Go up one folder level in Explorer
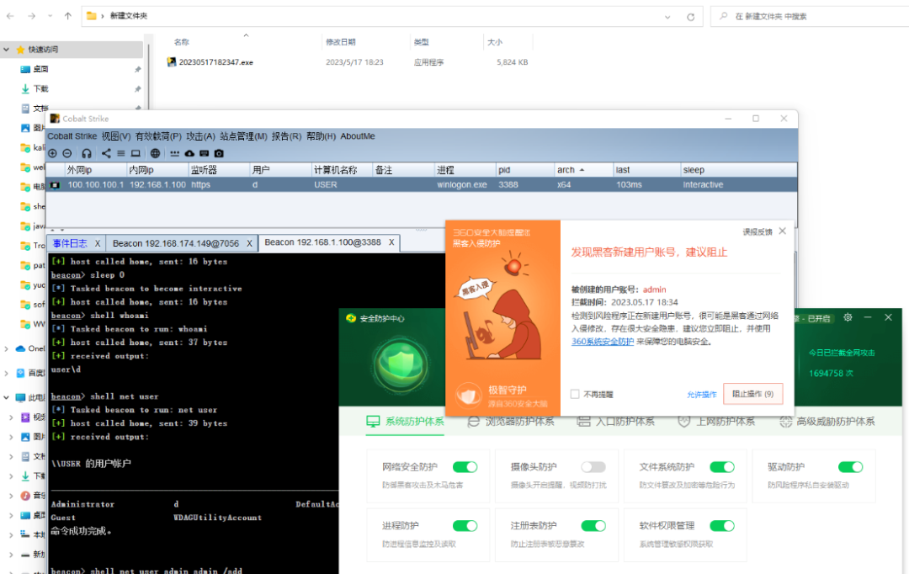 [x=68, y=16]
